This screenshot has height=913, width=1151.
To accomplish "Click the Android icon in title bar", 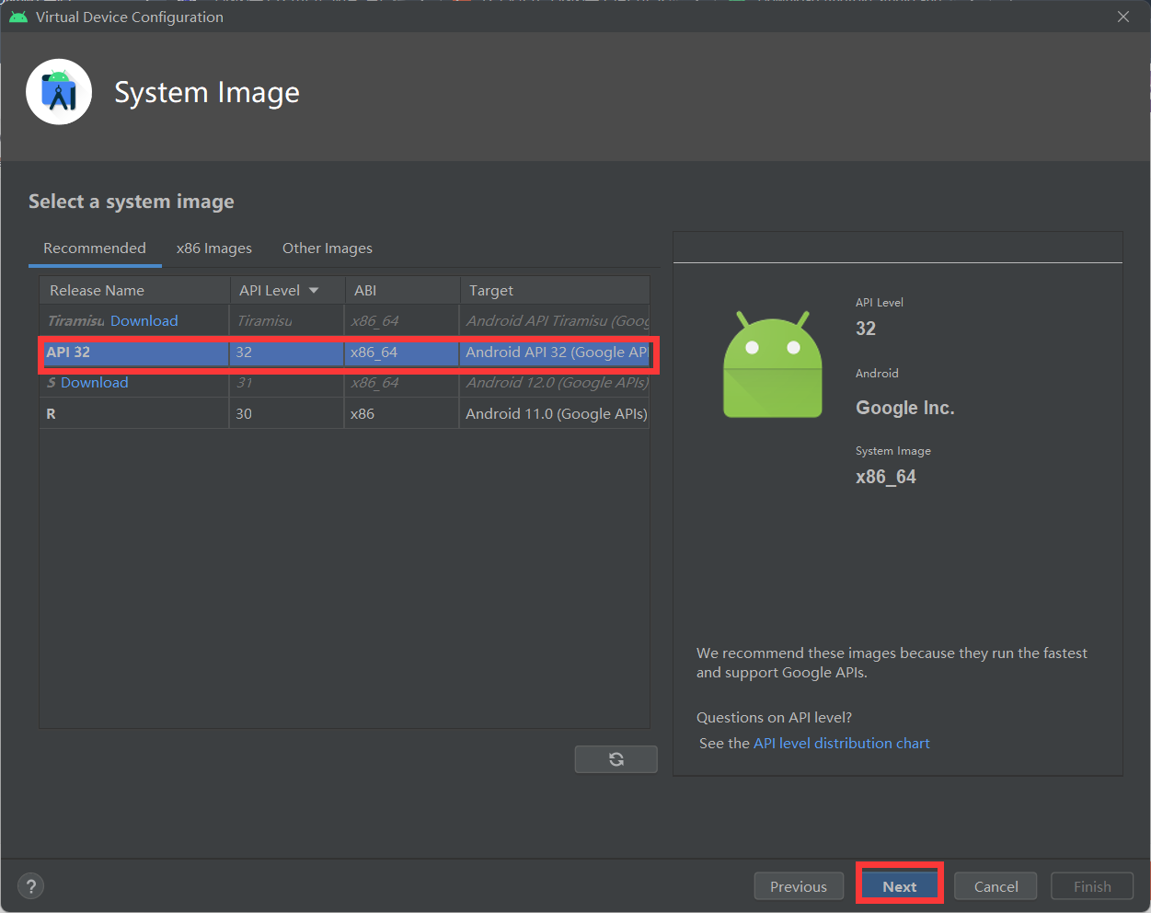I will (17, 17).
